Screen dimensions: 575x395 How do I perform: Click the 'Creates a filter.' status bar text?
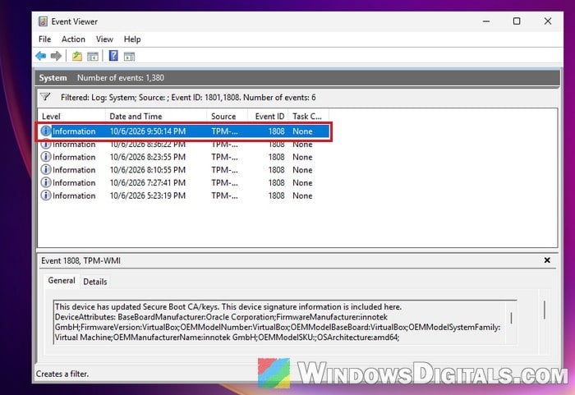click(x=62, y=374)
